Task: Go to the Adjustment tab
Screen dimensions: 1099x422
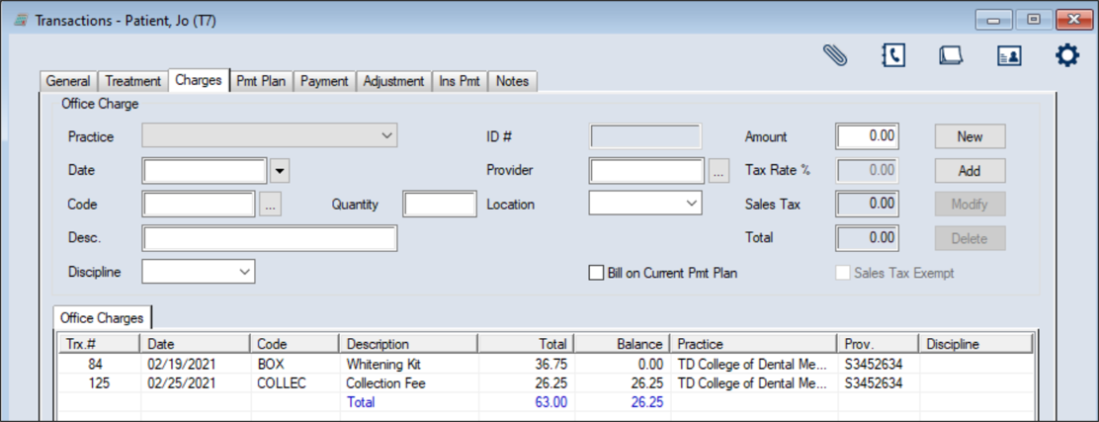Action: [393, 81]
